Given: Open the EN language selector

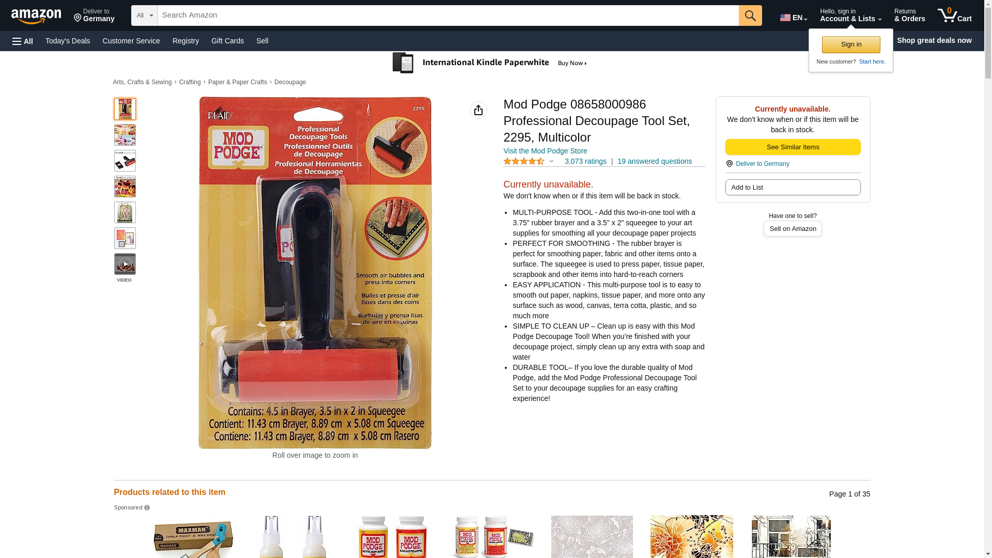Looking at the screenshot, I should 794,18.
